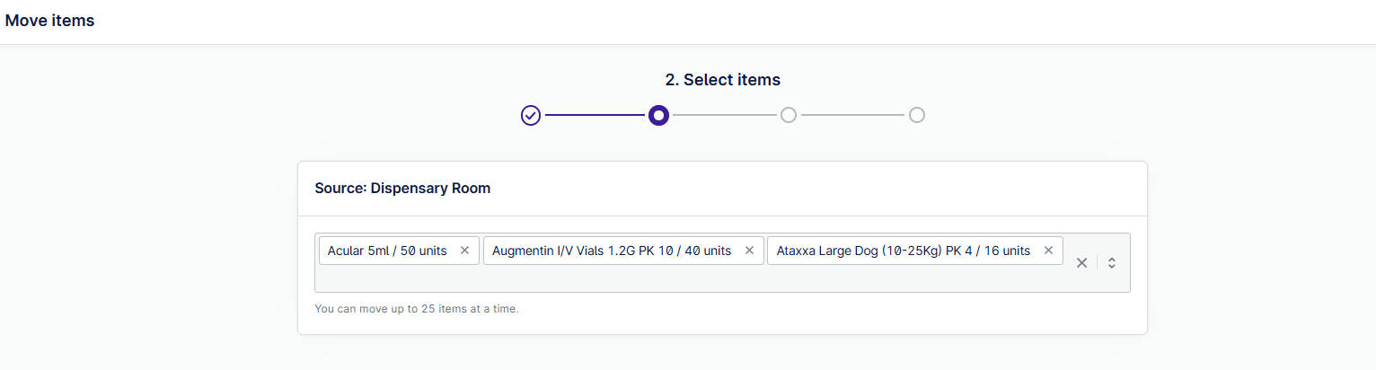Go back to completed step one checkmark

pyautogui.click(x=531, y=115)
